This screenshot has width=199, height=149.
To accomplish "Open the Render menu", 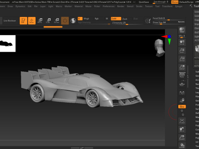I will click(x=121, y=6).
